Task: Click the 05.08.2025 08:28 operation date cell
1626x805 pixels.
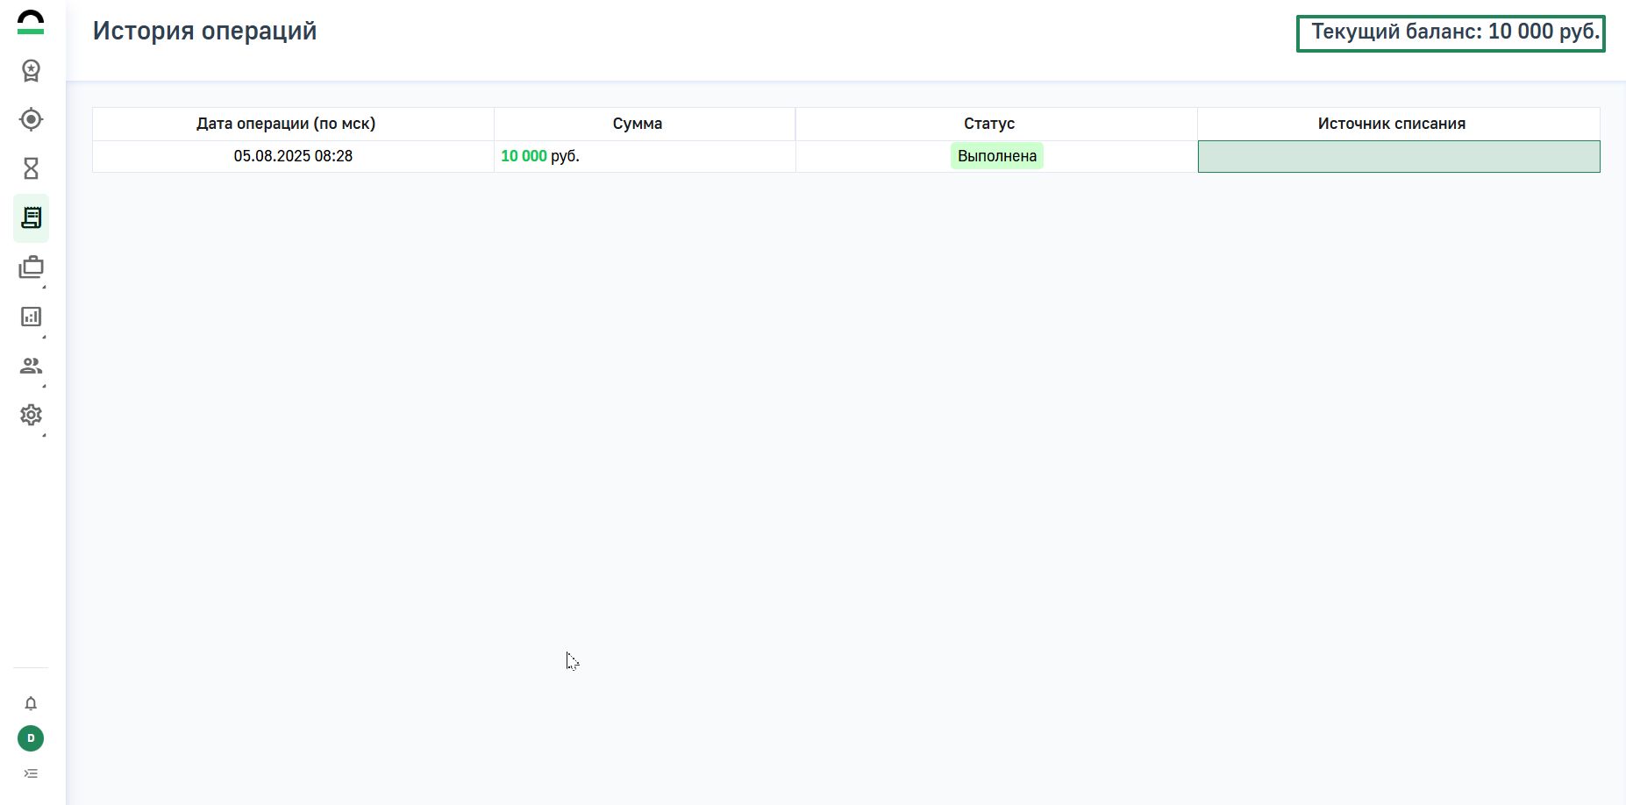Action: click(293, 156)
